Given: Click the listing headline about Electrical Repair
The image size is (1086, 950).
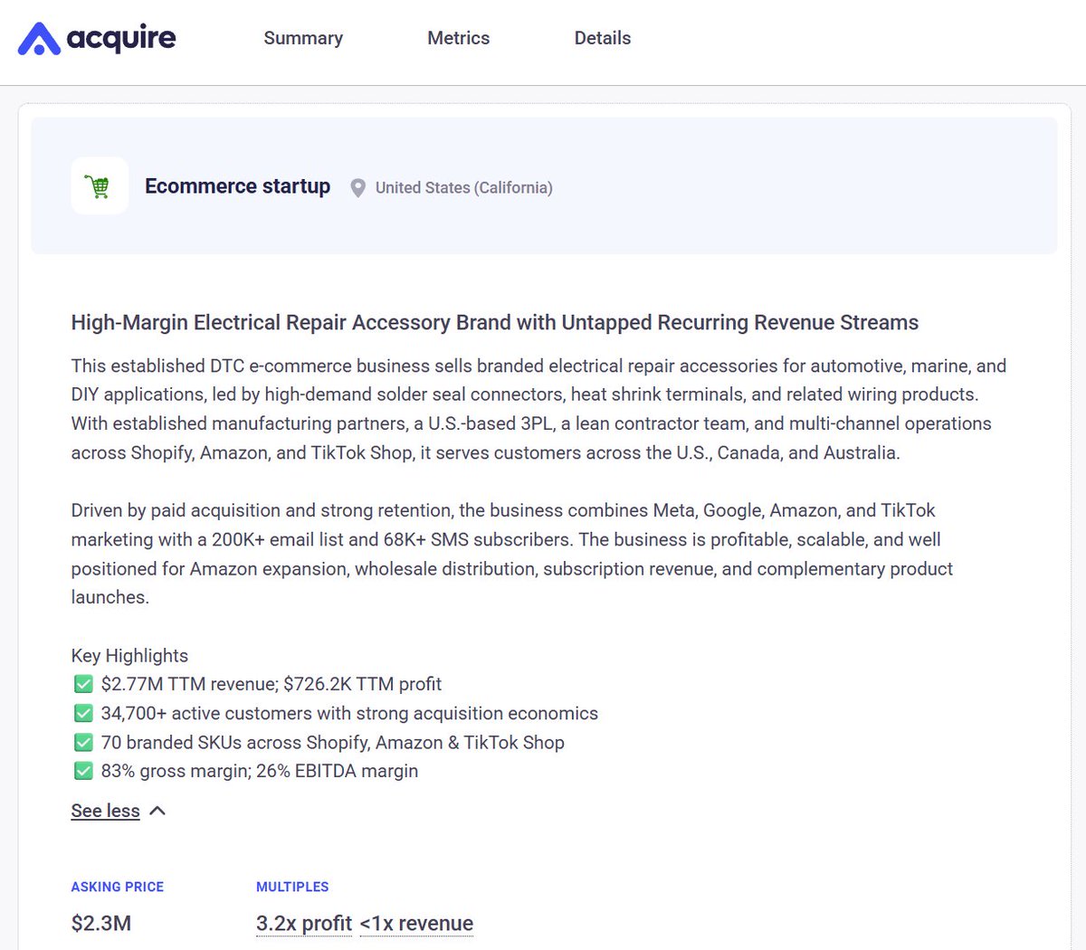Looking at the screenshot, I should point(495,322).
